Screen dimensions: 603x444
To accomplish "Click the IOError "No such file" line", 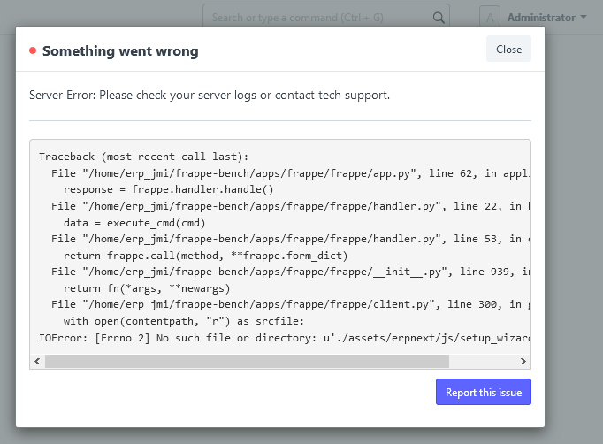I will (285, 338).
